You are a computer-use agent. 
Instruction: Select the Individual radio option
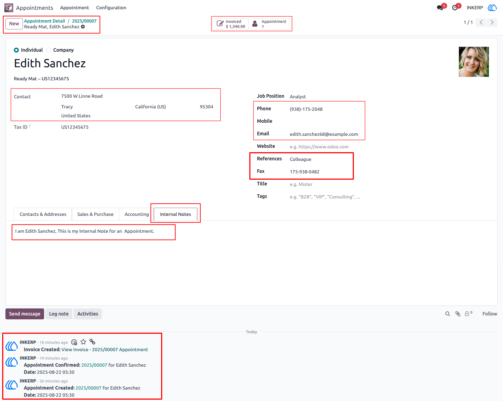click(x=16, y=50)
